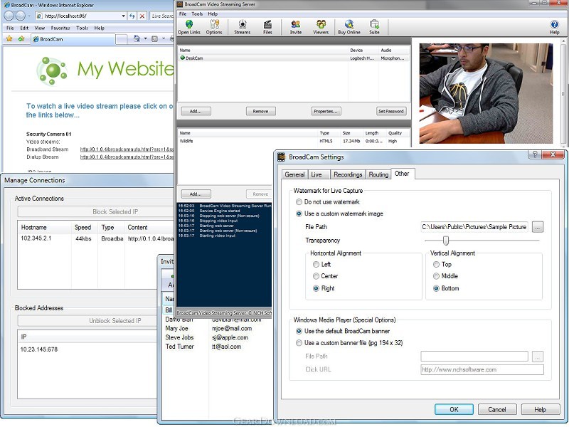The image size is (569, 427).
Task: Set horizontal alignment to Center
Action: [x=316, y=276]
